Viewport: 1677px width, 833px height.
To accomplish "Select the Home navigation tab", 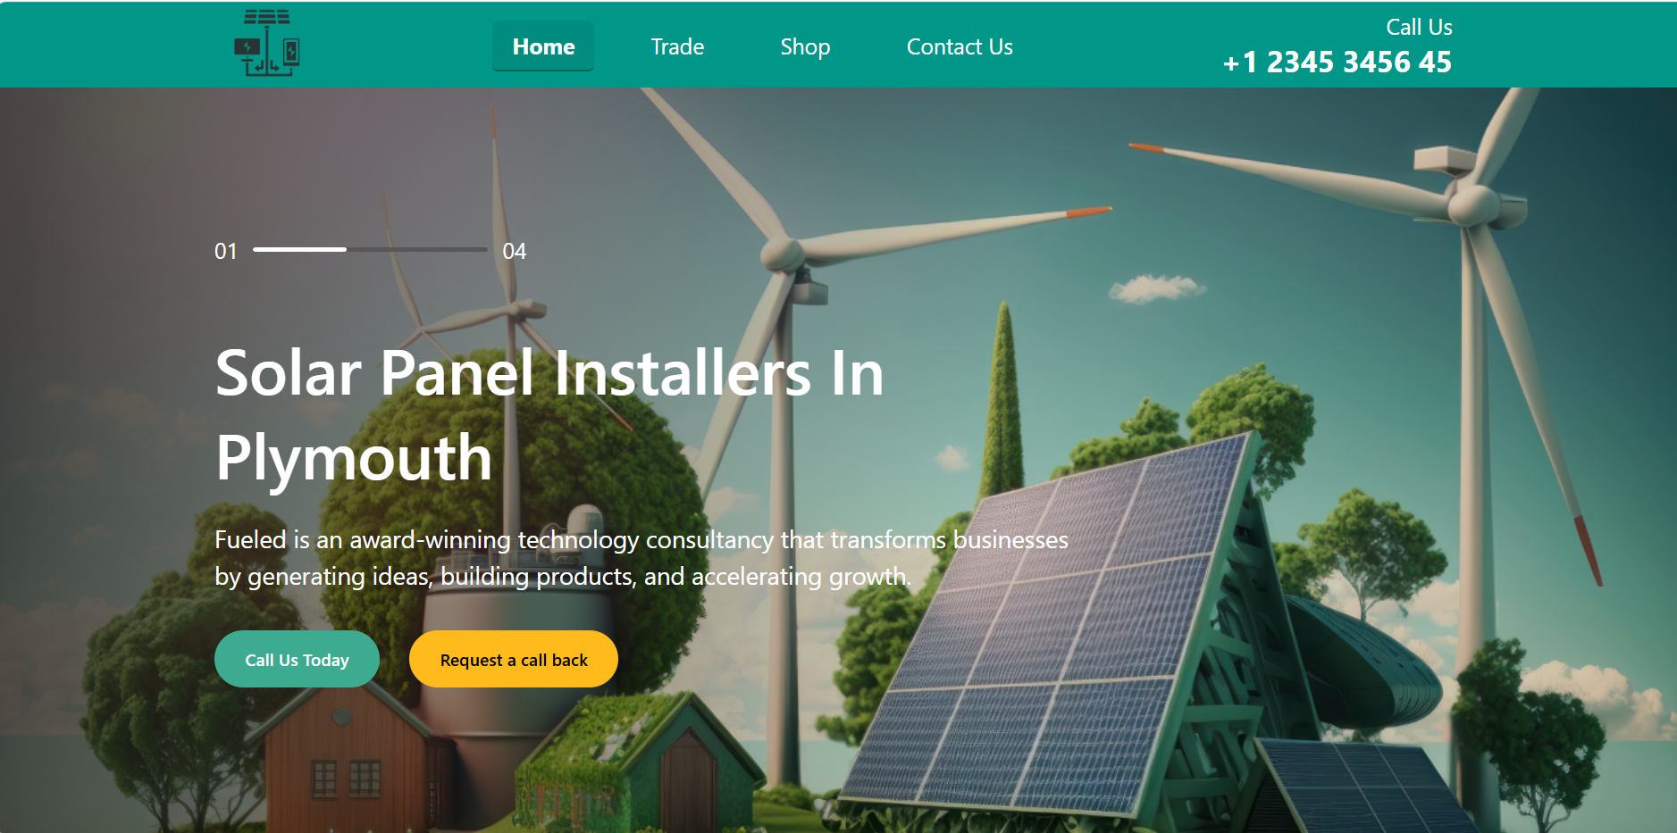I will coord(542,46).
